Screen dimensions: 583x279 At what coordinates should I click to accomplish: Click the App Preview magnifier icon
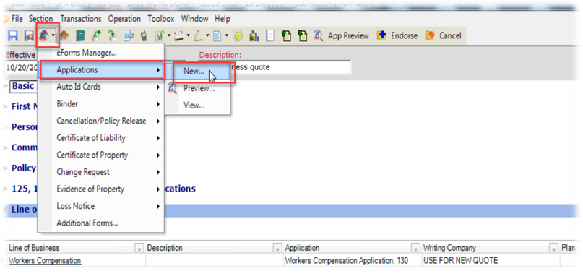(x=319, y=35)
